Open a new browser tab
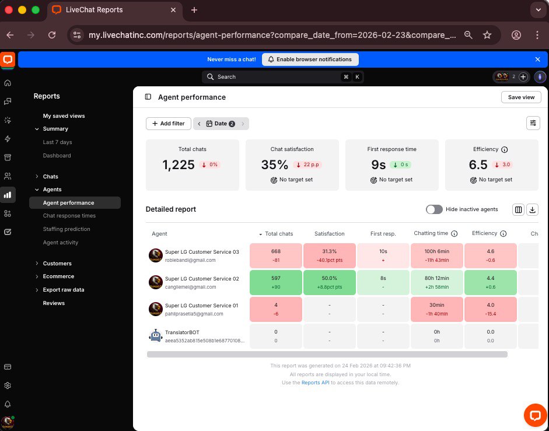 coord(194,10)
